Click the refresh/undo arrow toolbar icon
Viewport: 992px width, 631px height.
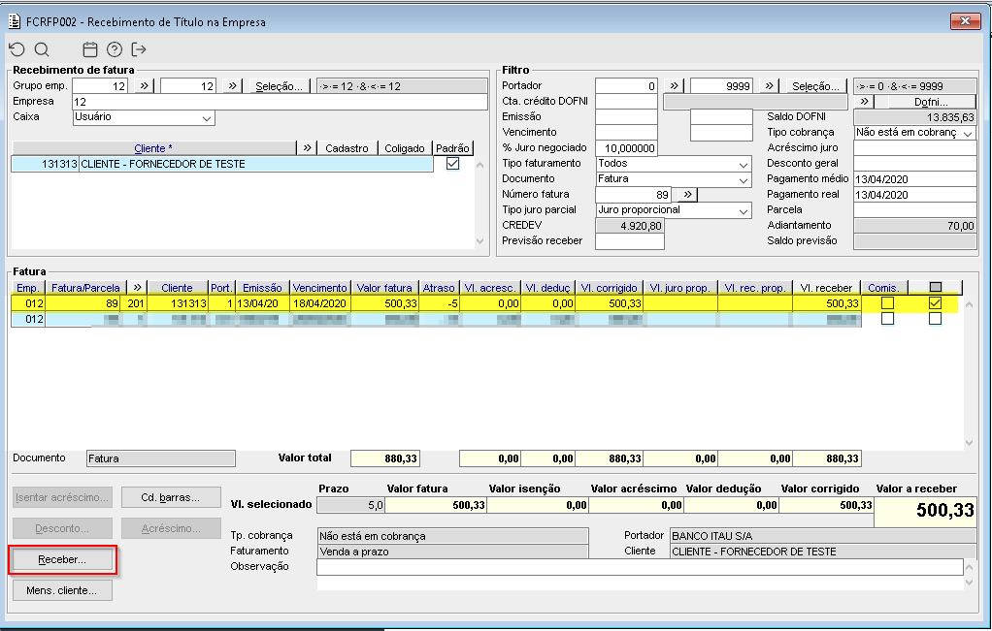17,49
